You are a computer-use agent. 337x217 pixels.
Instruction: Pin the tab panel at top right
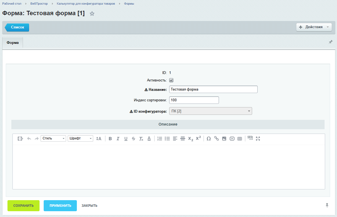pos(331,42)
